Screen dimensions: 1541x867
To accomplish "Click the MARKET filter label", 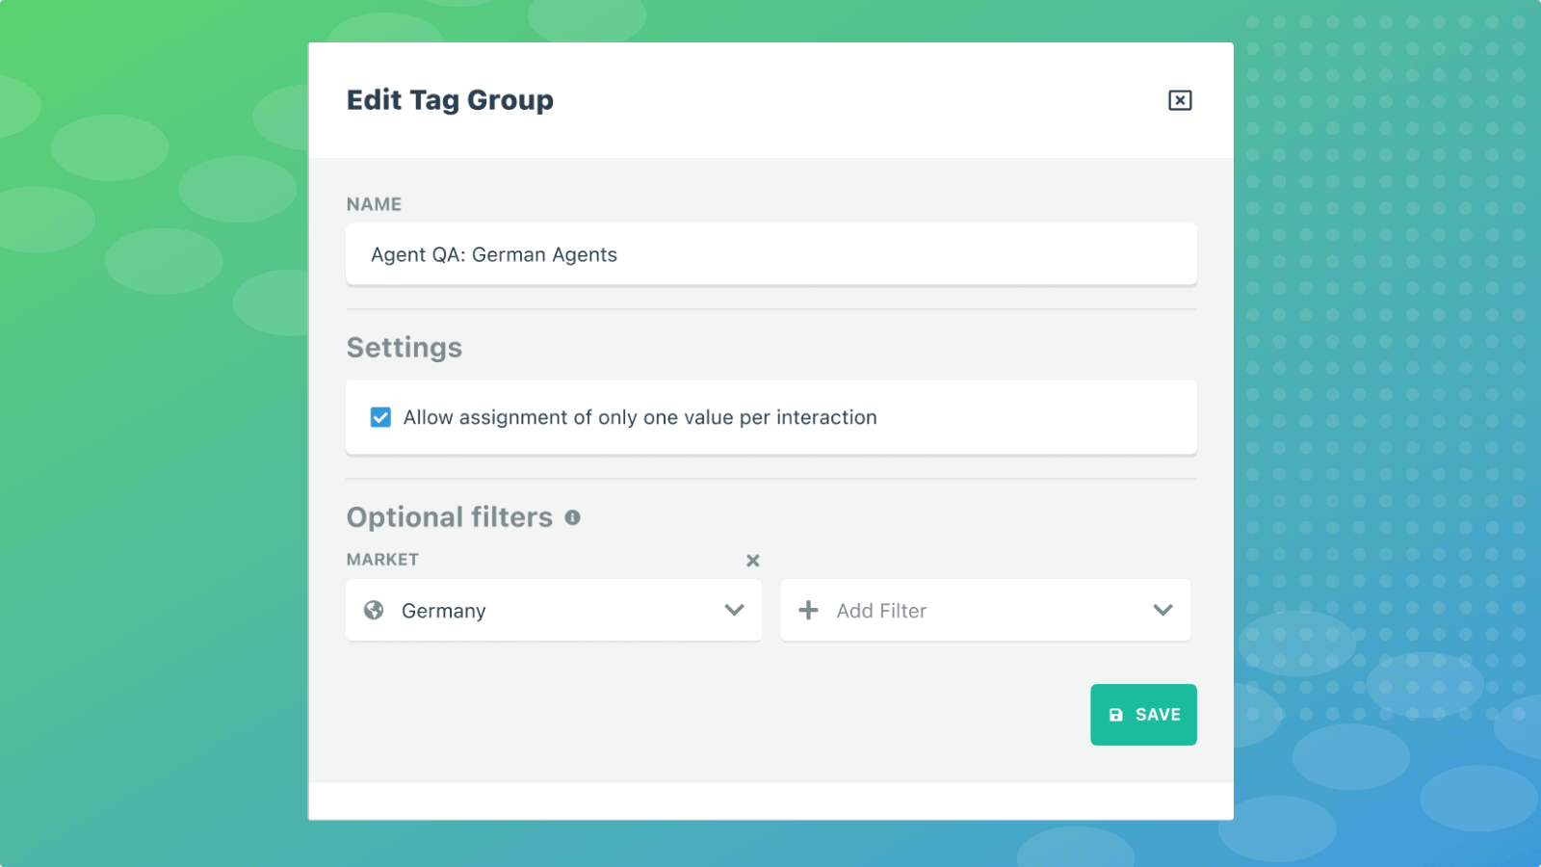I will [x=382, y=560].
